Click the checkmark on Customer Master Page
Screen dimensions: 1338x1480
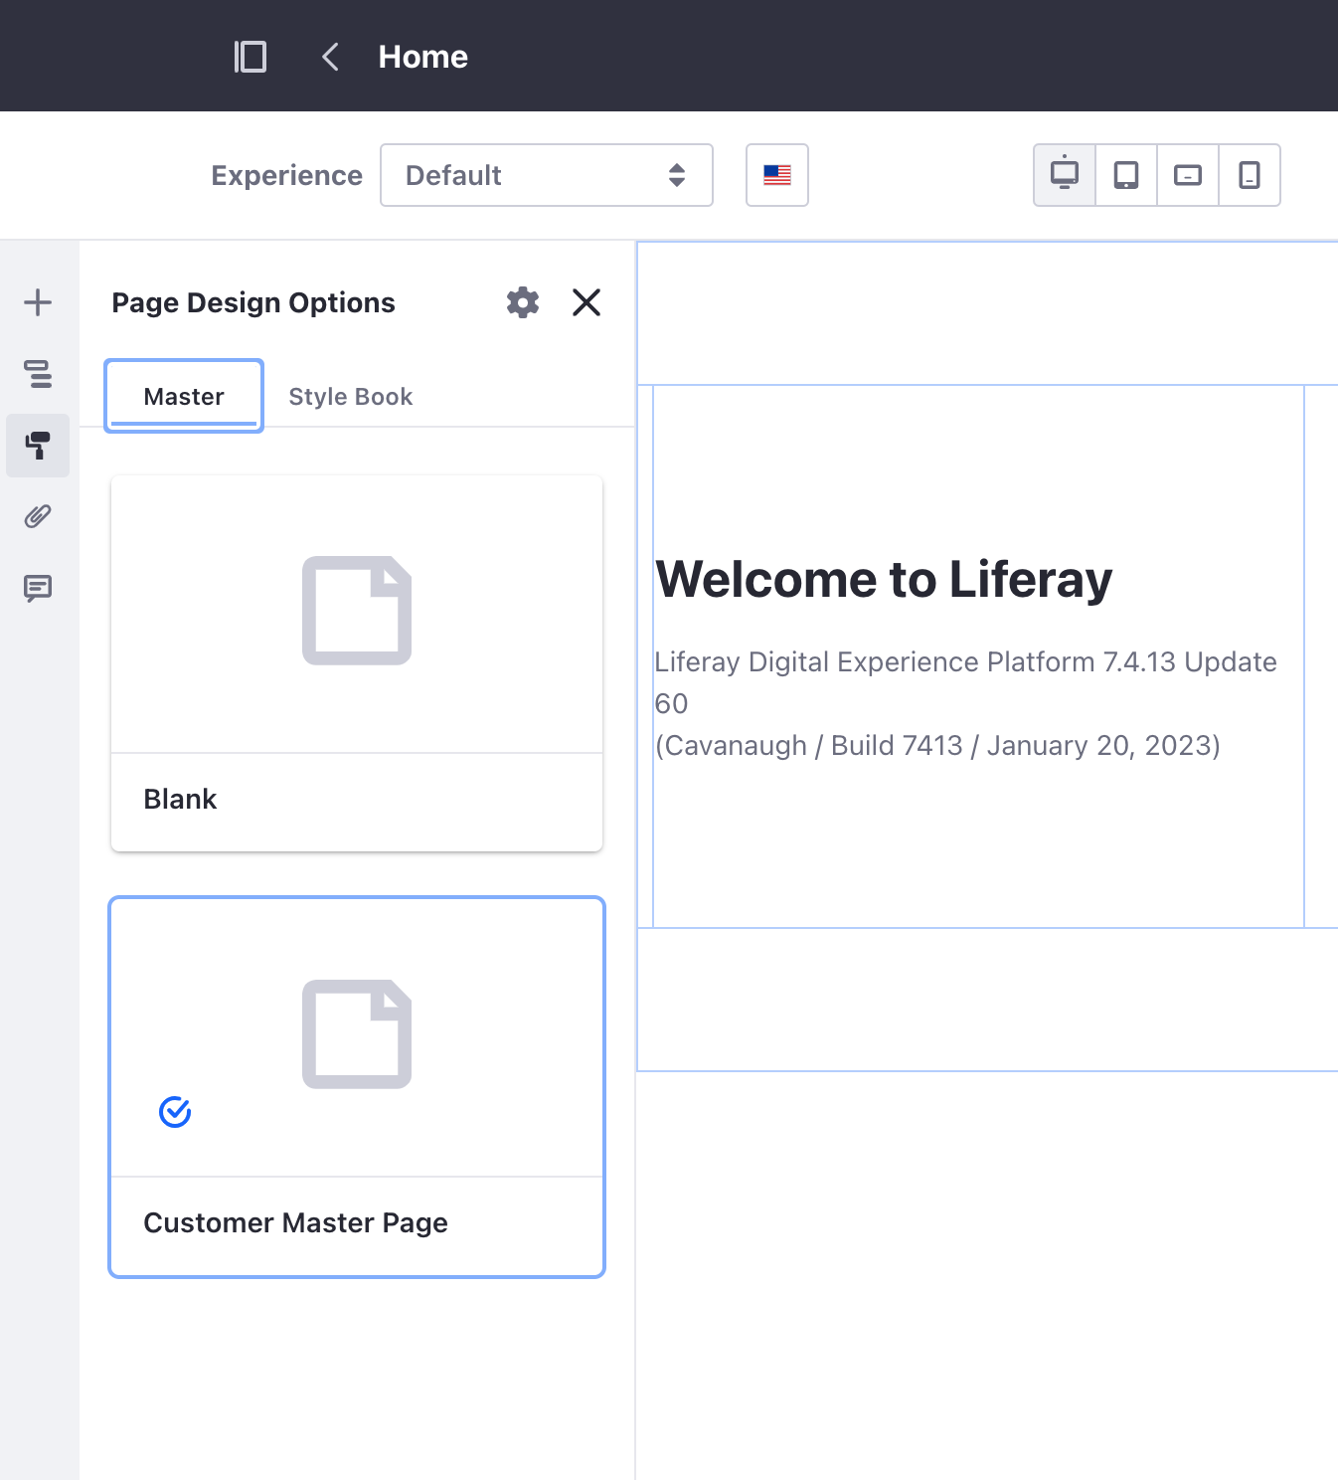click(x=175, y=1112)
